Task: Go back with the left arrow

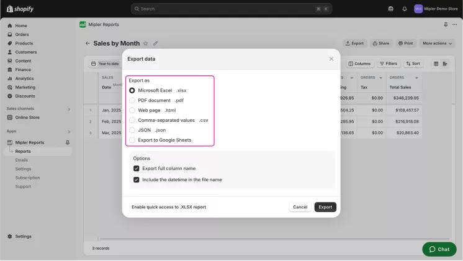Action: pos(88,43)
